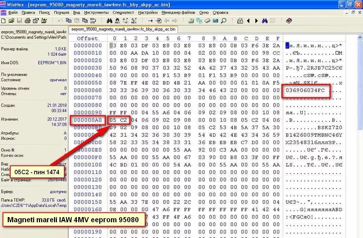Viewport: 363px width, 238px height.
Task: Open the RAM editor chip icon
Action: point(208,21)
